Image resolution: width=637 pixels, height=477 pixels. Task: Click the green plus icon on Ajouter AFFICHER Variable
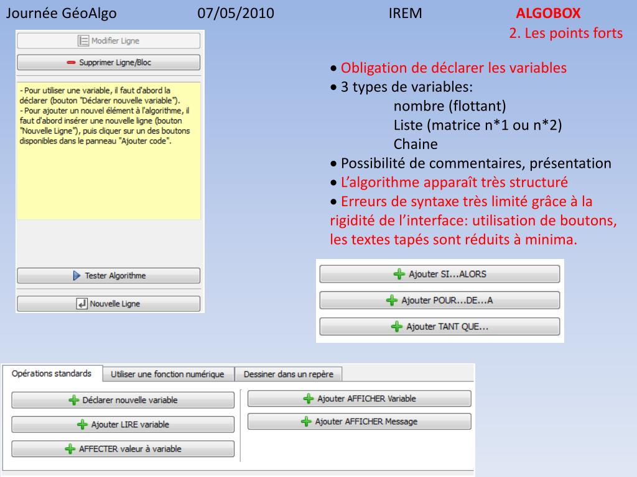309,399
